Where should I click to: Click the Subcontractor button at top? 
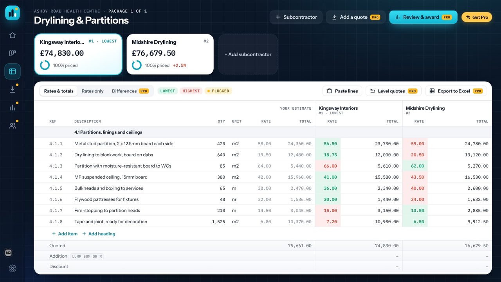(296, 17)
